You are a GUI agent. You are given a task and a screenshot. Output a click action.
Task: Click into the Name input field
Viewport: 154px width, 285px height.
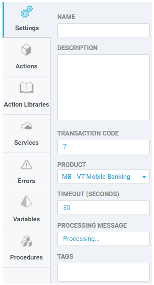tap(104, 30)
